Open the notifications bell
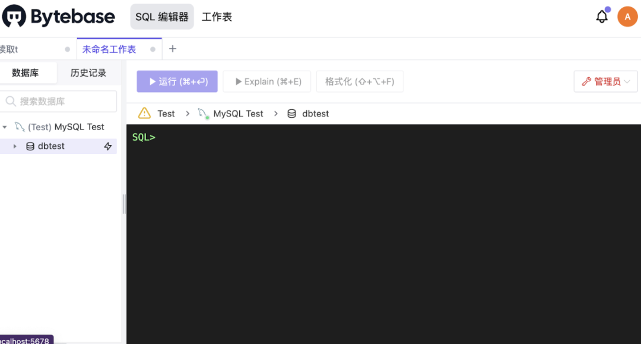The width and height of the screenshot is (641, 344). pos(602,17)
